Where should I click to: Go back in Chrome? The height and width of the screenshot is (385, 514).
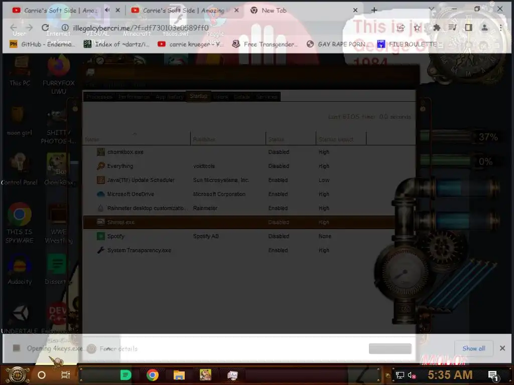pyautogui.click(x=14, y=28)
